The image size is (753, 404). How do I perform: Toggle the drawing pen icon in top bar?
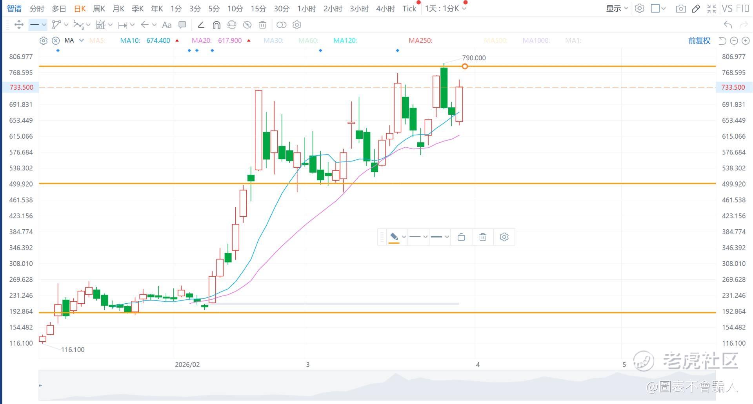coord(696,8)
